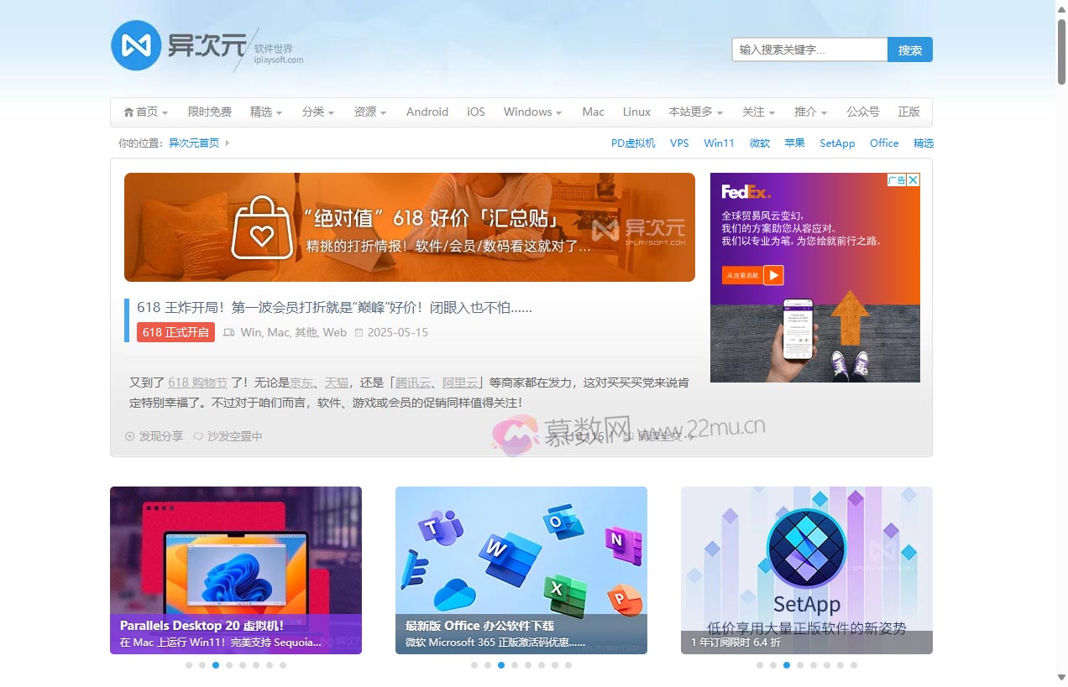Close the FedEx ad with X icon
This screenshot has width=1068, height=687.
tap(914, 180)
